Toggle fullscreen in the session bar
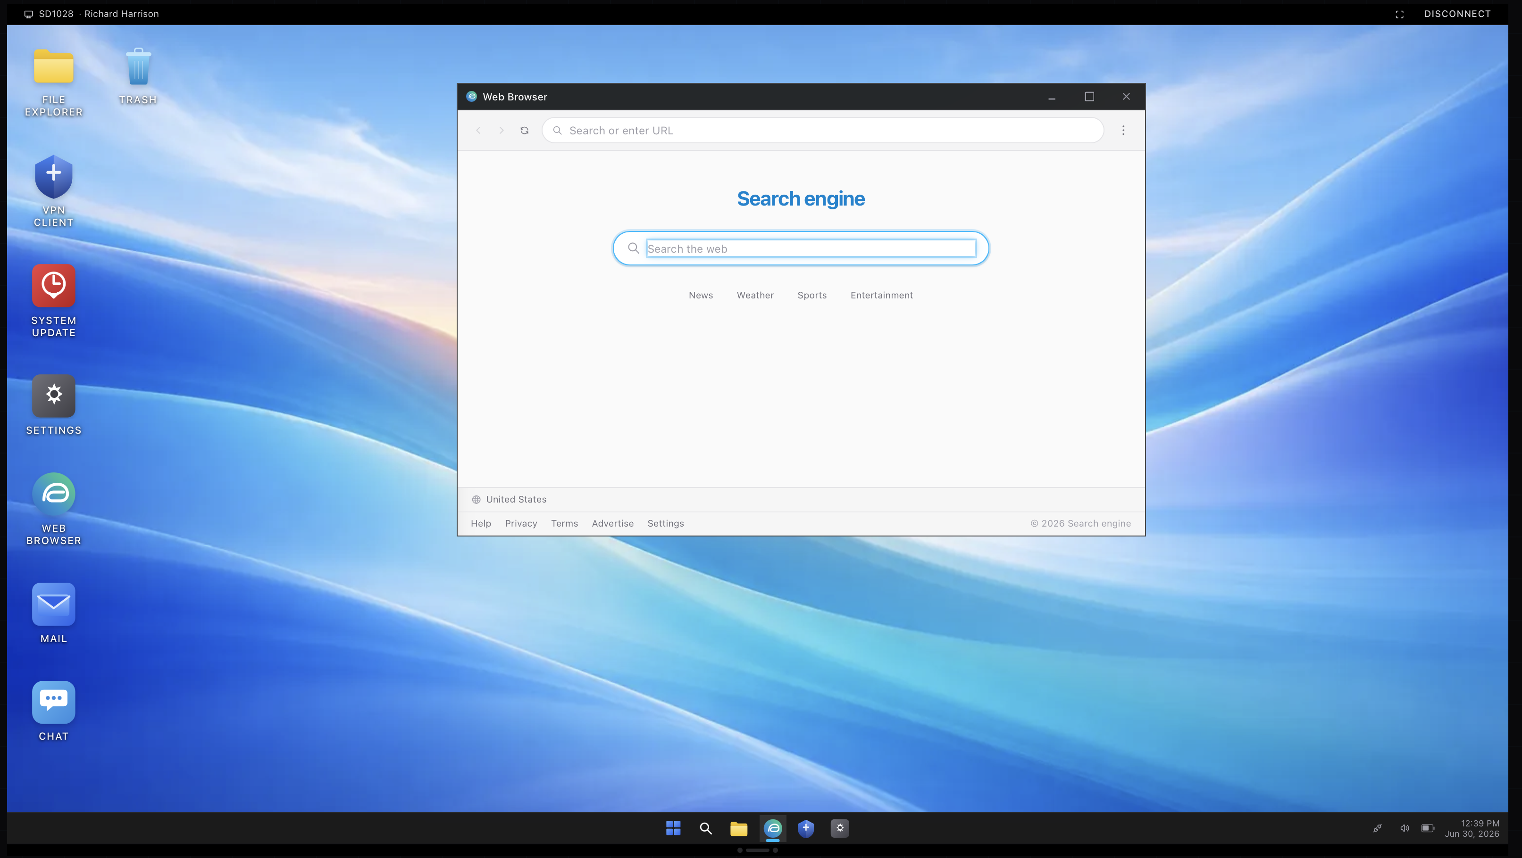 tap(1400, 14)
